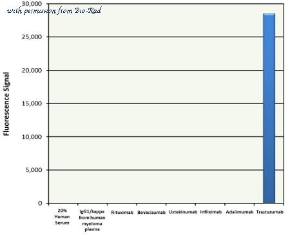Click the Fluorescence Signal axis title

click(6, 104)
